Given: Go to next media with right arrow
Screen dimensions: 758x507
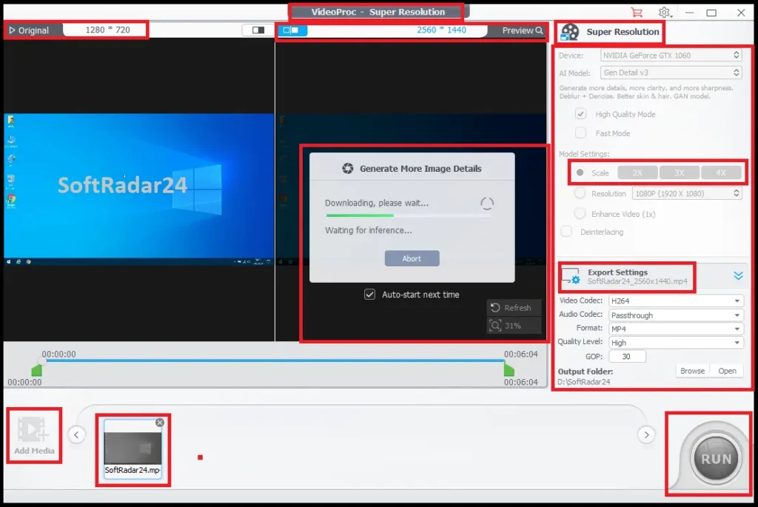Looking at the screenshot, I should (x=646, y=434).
